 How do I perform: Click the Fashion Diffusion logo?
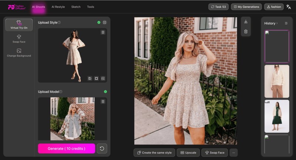[x=17, y=7]
